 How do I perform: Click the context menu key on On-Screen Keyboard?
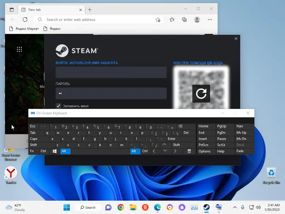[x=189, y=151]
